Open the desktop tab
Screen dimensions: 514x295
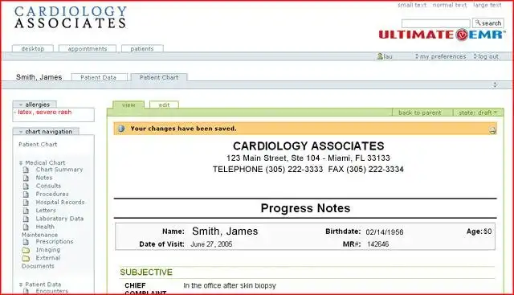click(33, 48)
